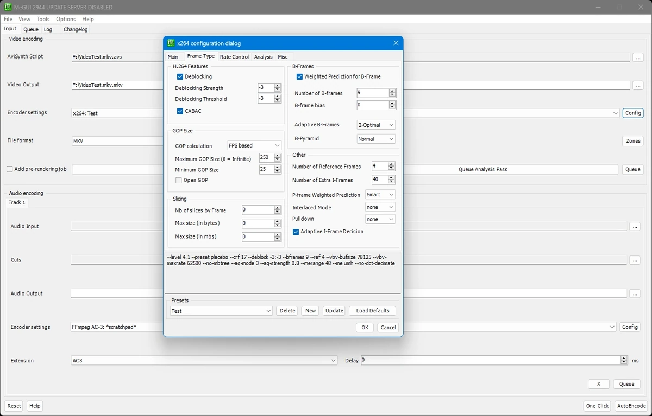Open the GOP calculation dropdown
The image size is (652, 416).
254,145
